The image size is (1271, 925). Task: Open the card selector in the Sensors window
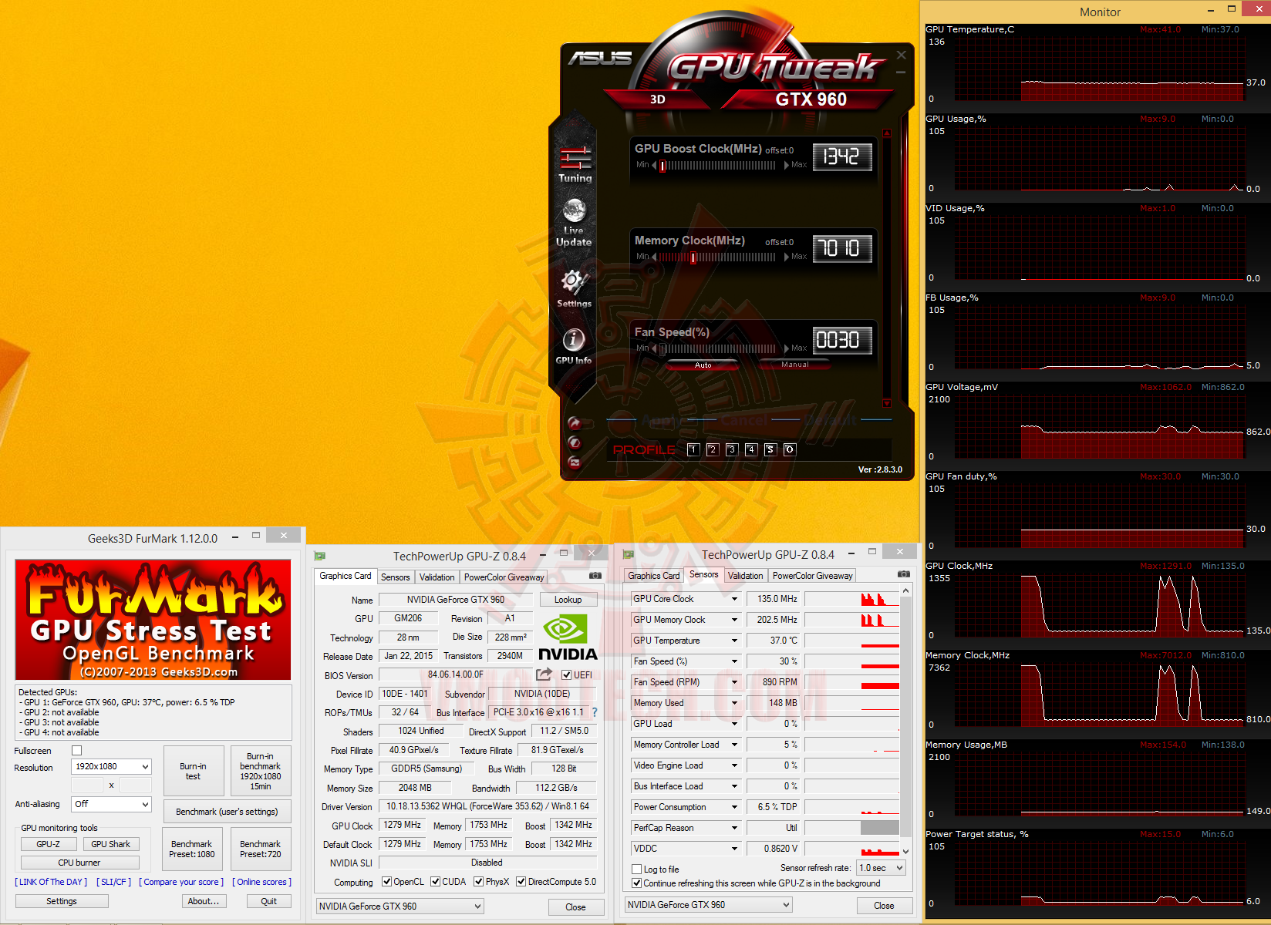click(708, 905)
